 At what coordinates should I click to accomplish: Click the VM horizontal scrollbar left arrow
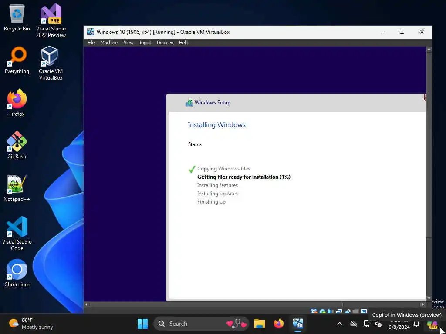[x=87, y=304]
